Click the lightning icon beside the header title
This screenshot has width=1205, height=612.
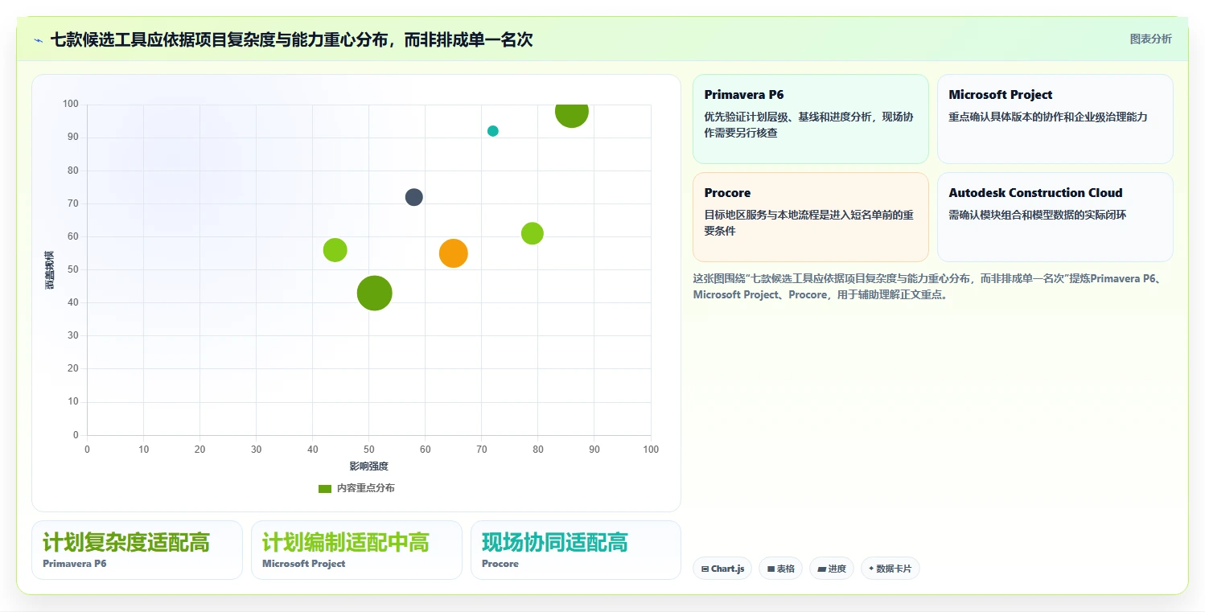(38, 40)
